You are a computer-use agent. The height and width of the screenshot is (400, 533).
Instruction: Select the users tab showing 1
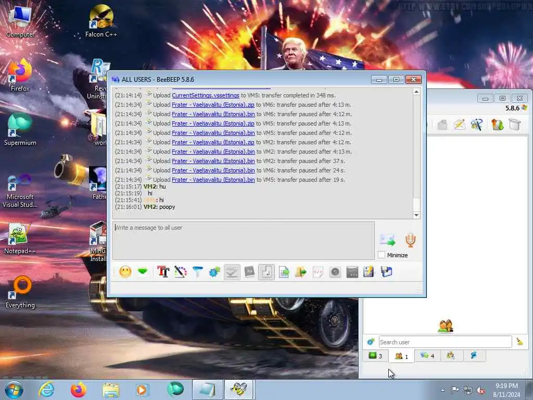(401, 356)
